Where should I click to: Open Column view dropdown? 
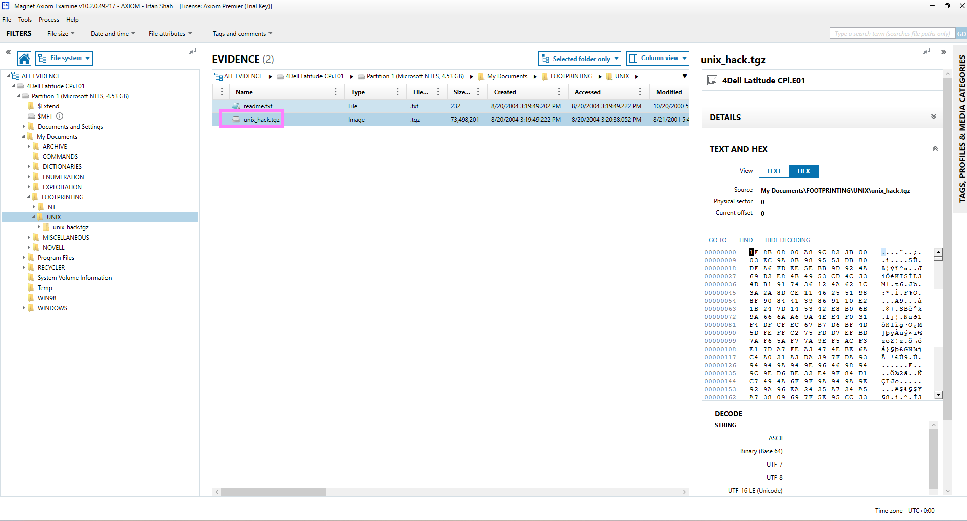tap(658, 59)
